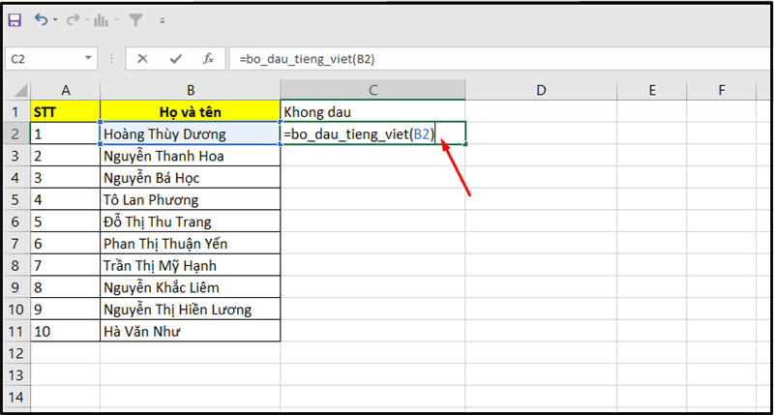774x415 pixels.
Task: Confirm formula entry with checkmark icon
Action: click(x=176, y=59)
